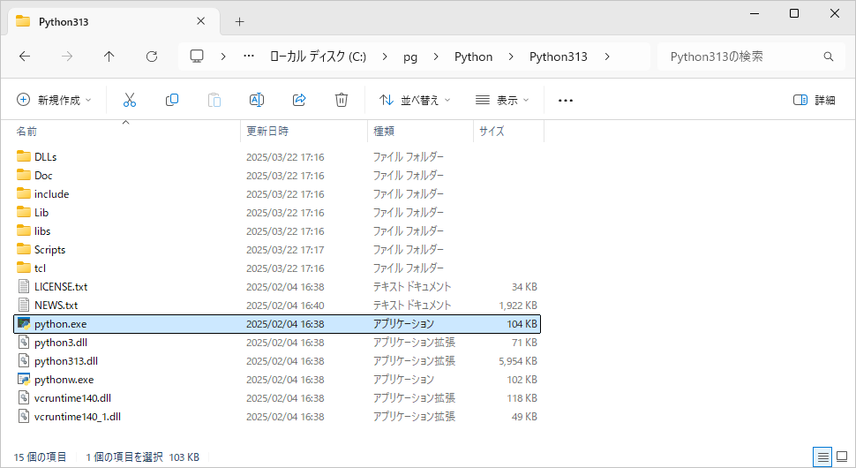Screen dimensions: 856x468
Task: Select the NEWS.txt file name
Action: click(56, 306)
